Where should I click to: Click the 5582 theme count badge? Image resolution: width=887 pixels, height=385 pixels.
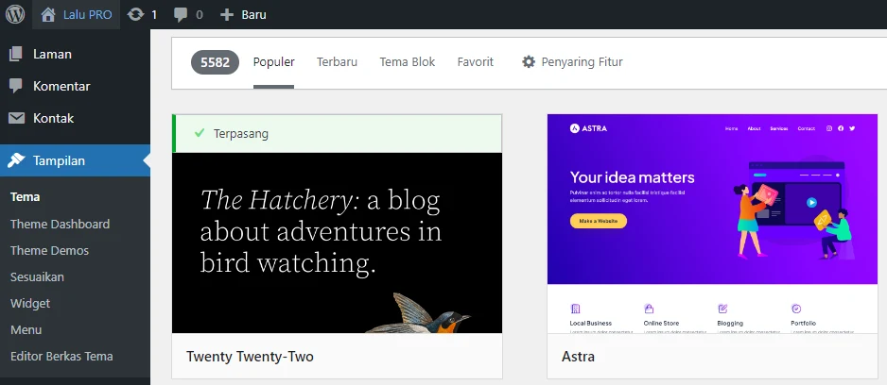(x=215, y=62)
